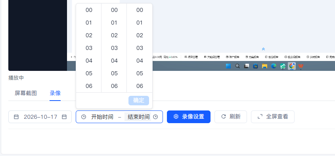Click 账户报告 in the recorded screen
This screenshot has width=335, height=156.
pos(232,57)
